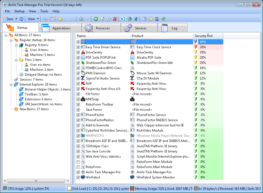
Task: Click the tree scrollbar left arrow
Action: [5, 181]
